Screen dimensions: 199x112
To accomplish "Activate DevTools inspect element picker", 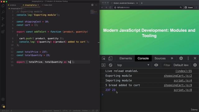I will [104, 58].
